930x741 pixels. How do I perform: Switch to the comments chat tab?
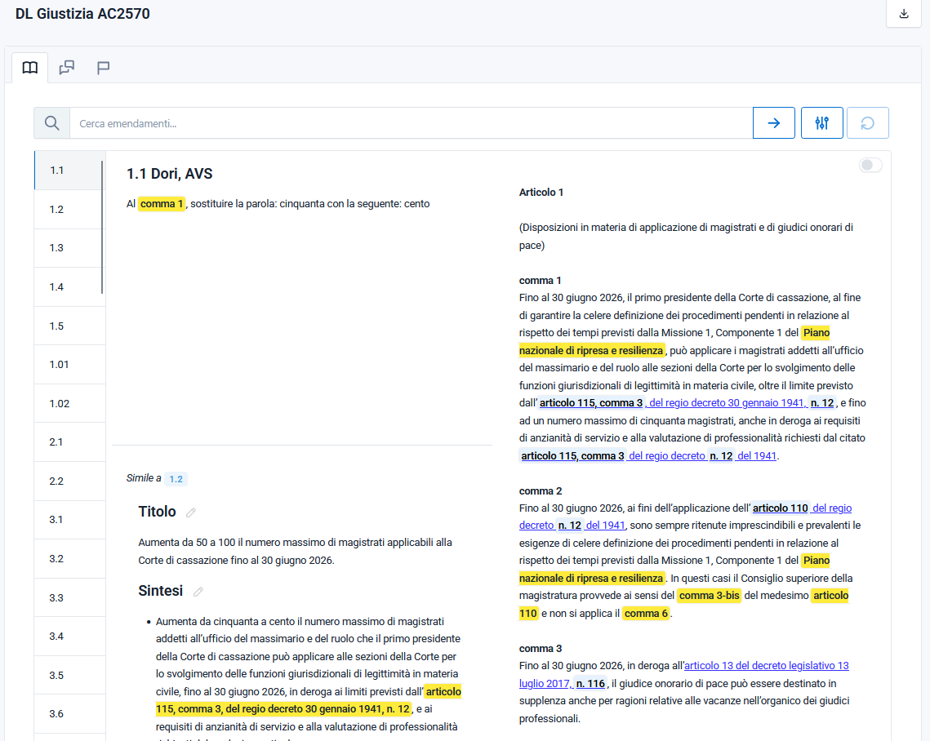[67, 68]
